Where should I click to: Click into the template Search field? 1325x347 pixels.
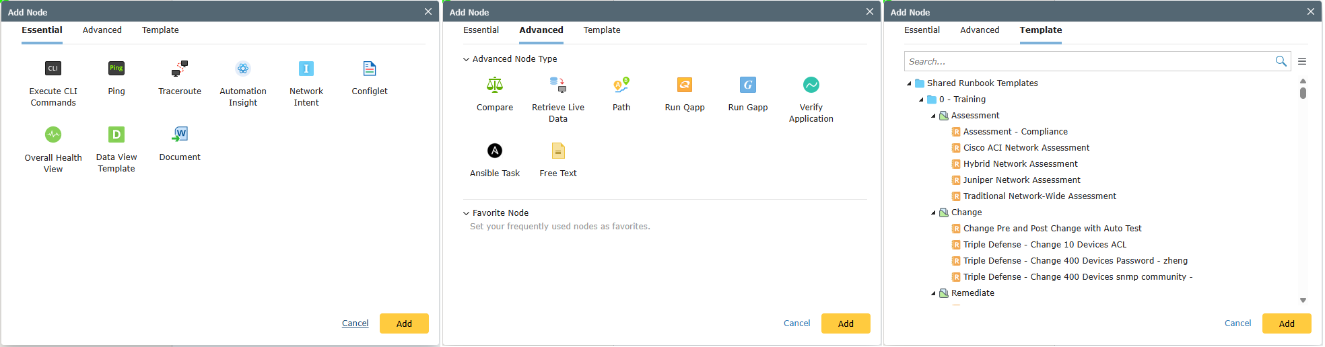point(1087,61)
